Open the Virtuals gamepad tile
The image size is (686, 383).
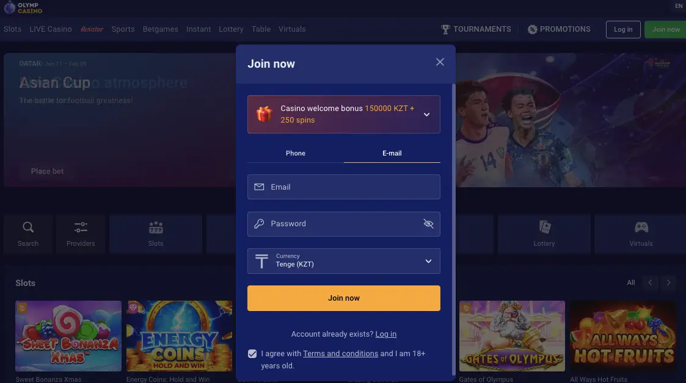tap(641, 233)
